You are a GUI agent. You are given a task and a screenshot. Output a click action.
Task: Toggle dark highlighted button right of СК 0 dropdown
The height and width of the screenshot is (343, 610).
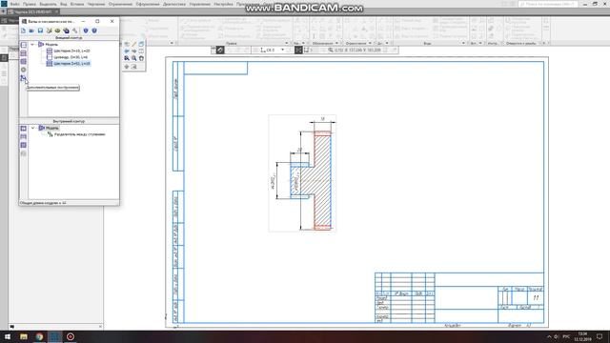click(x=298, y=50)
